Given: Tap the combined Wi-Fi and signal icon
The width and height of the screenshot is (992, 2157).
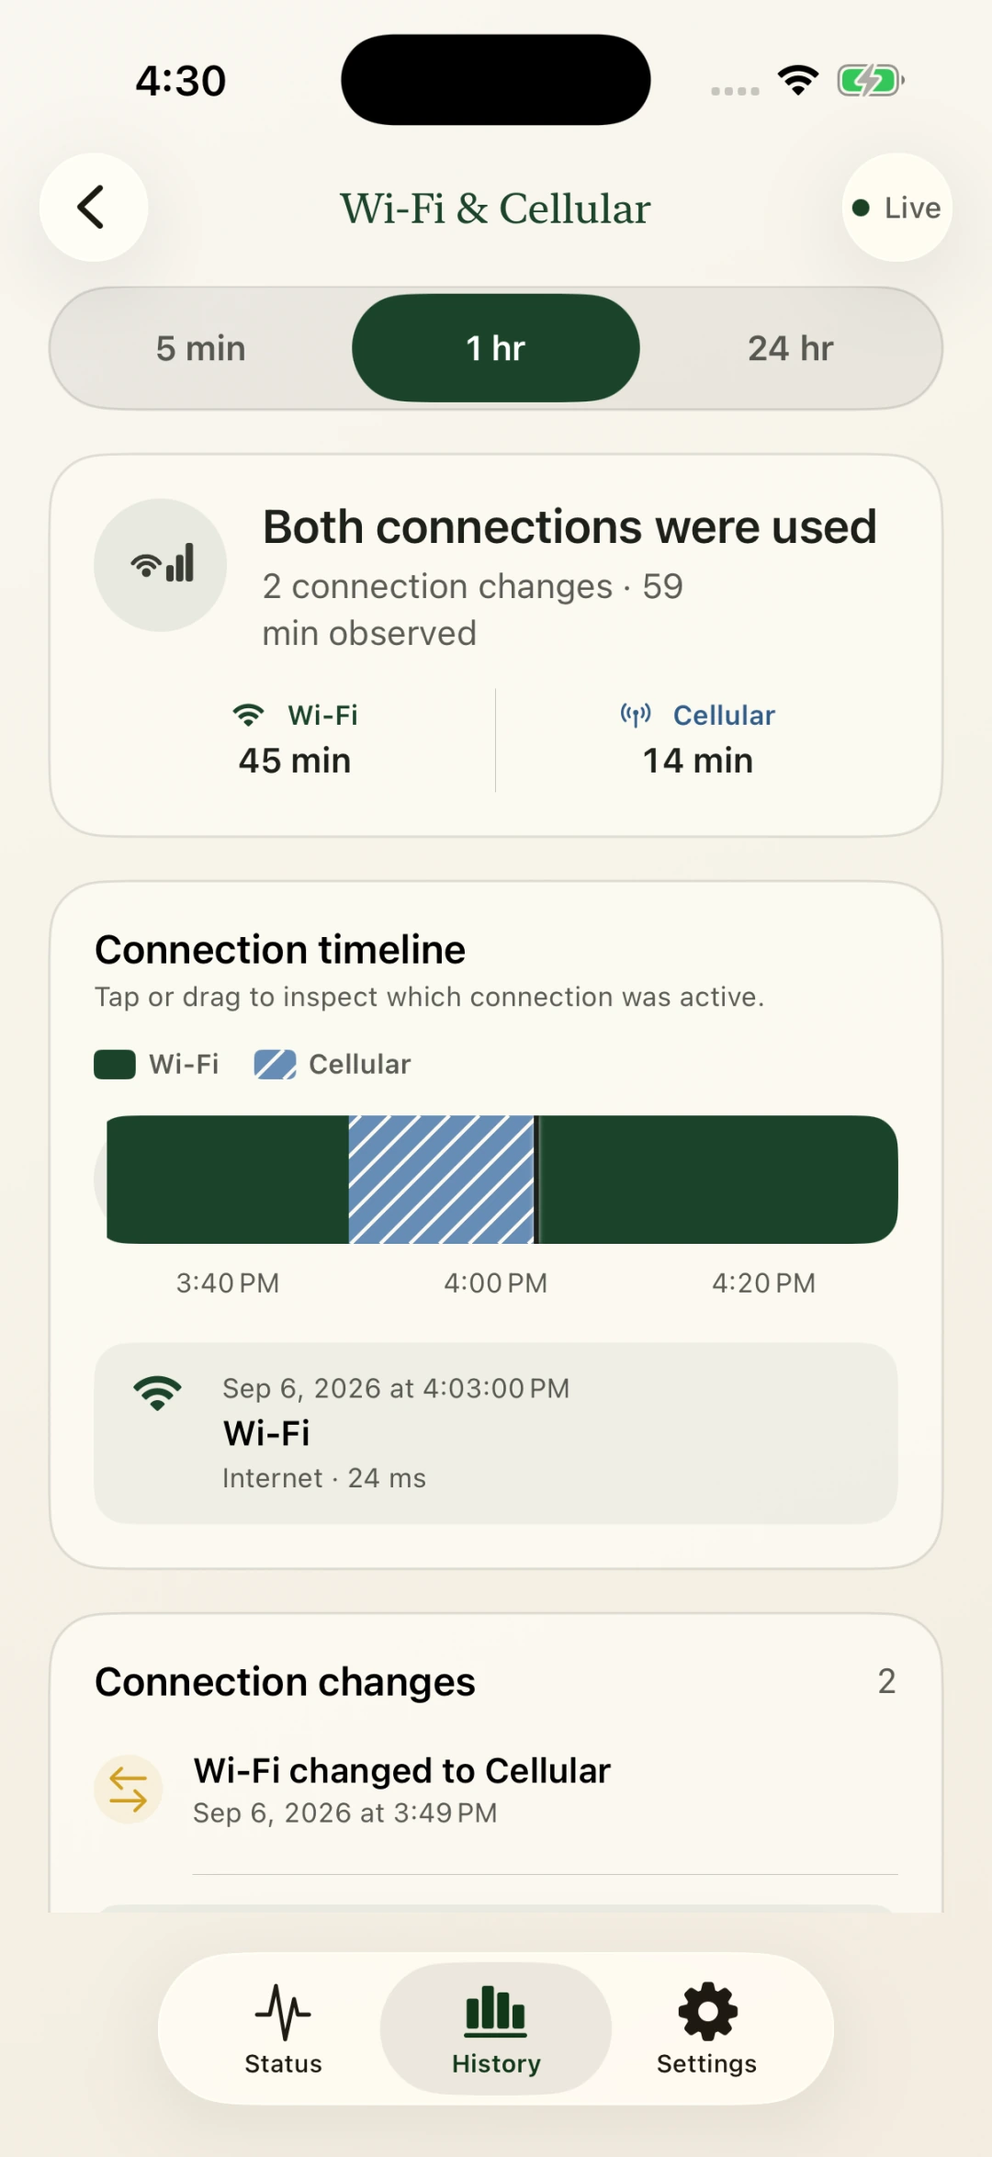Looking at the screenshot, I should pos(161,565).
